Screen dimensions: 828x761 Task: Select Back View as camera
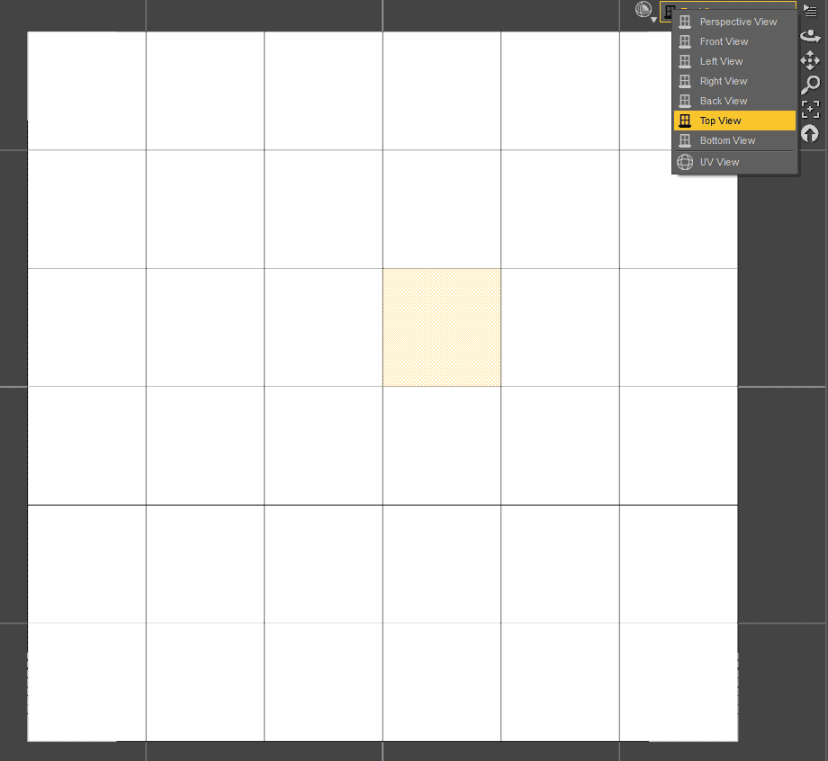(723, 101)
